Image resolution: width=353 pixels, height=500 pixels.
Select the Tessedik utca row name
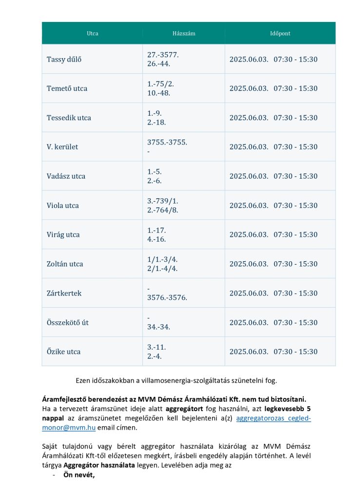(69, 118)
